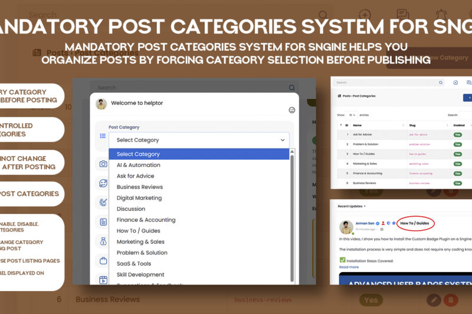Viewport: 472px width, 314px height.
Task: Click the How To / Guides category label on post
Action: tap(415, 223)
